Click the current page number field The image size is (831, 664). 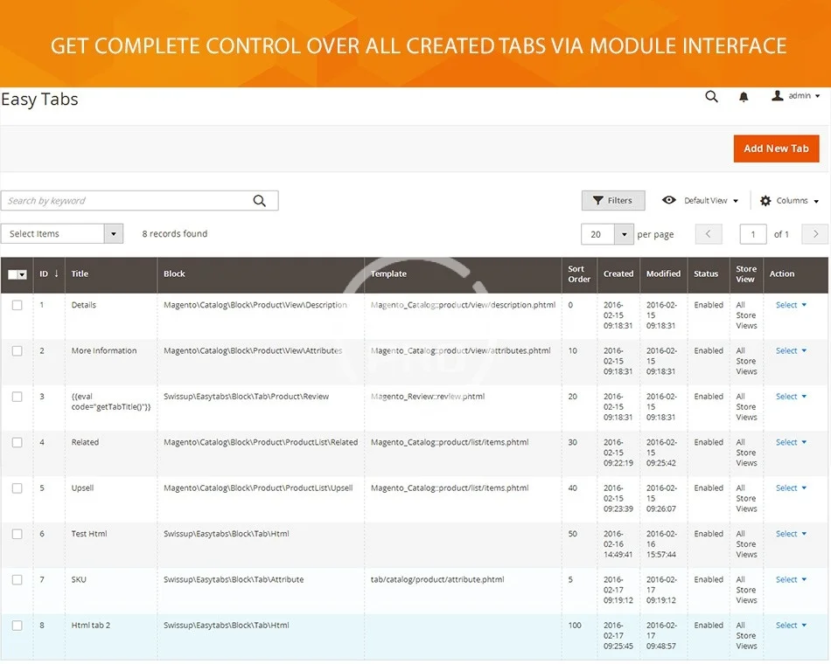pos(753,234)
